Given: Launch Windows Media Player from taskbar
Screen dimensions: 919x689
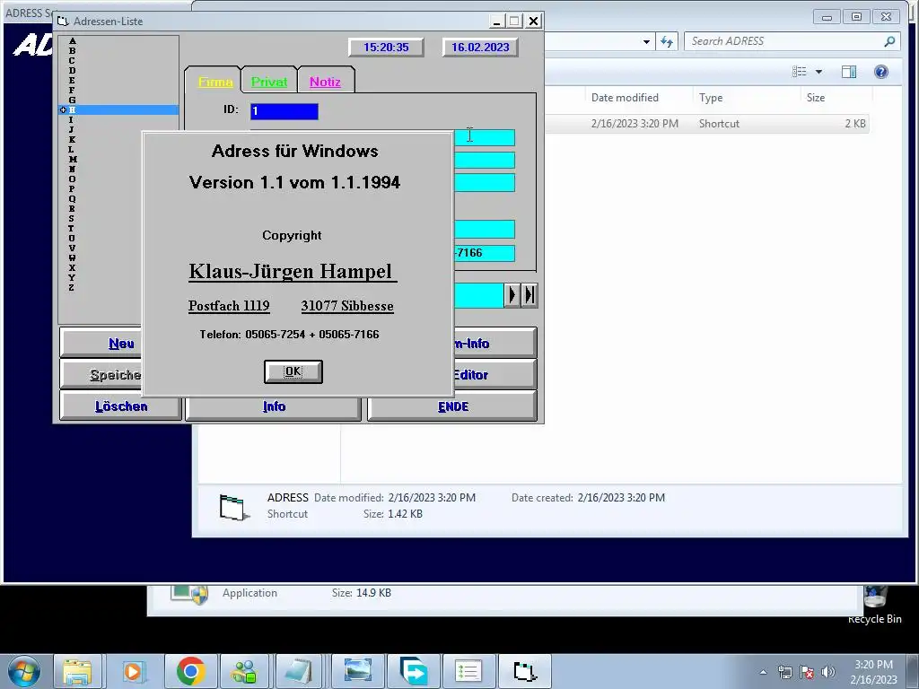Looking at the screenshot, I should [134, 671].
